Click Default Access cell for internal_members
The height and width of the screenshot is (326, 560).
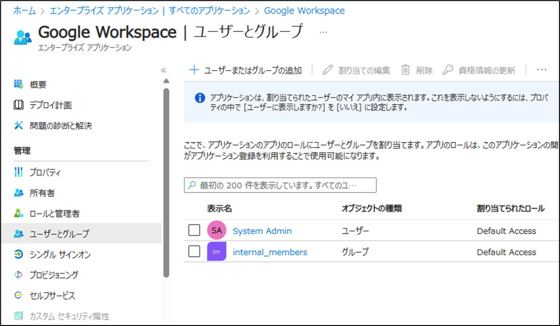coord(506,252)
